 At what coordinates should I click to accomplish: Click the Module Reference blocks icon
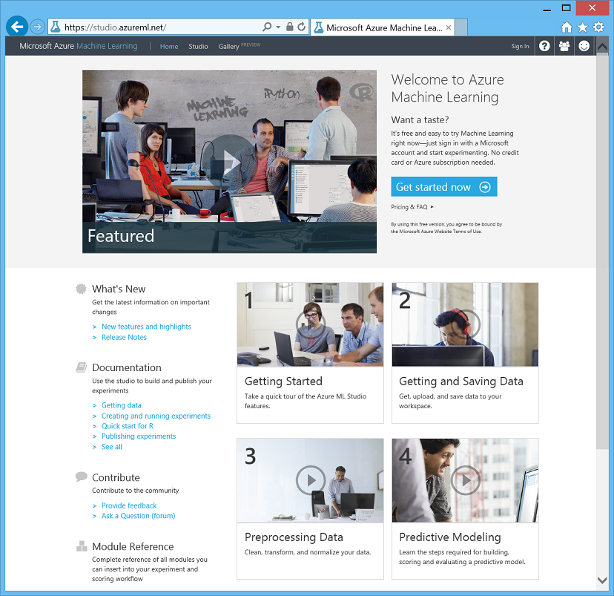(82, 546)
